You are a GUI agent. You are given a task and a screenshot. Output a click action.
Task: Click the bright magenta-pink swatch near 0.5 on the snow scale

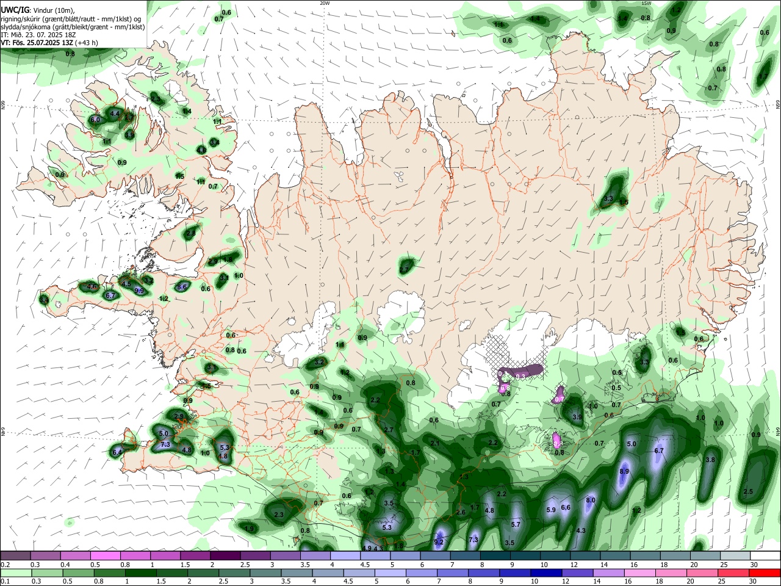click(105, 556)
